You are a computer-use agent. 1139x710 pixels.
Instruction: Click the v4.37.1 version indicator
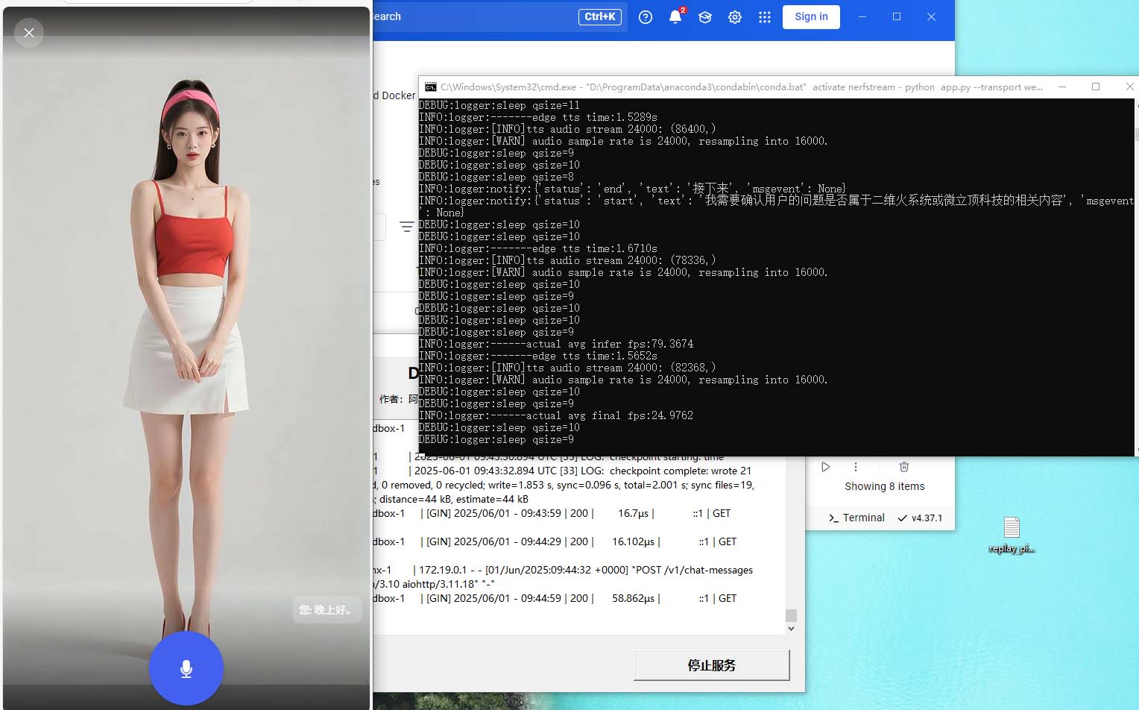921,518
